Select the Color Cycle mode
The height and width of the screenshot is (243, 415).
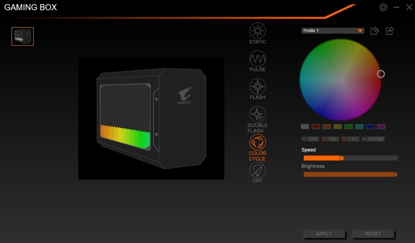[257, 142]
